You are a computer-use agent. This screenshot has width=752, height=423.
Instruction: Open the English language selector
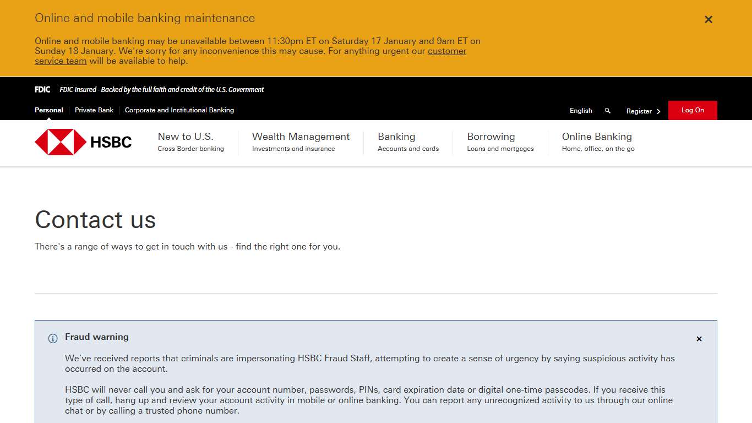coord(581,111)
